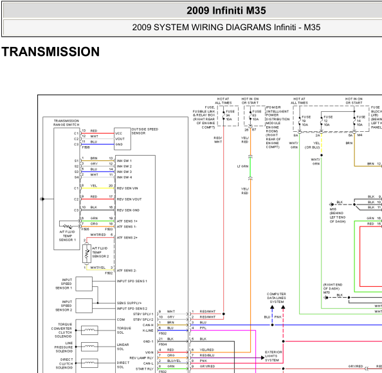Click the "COMPUTER DATA LINES SYSTEM" label
Image resolution: width=382 pixels, height=373 pixels.
tap(277, 298)
